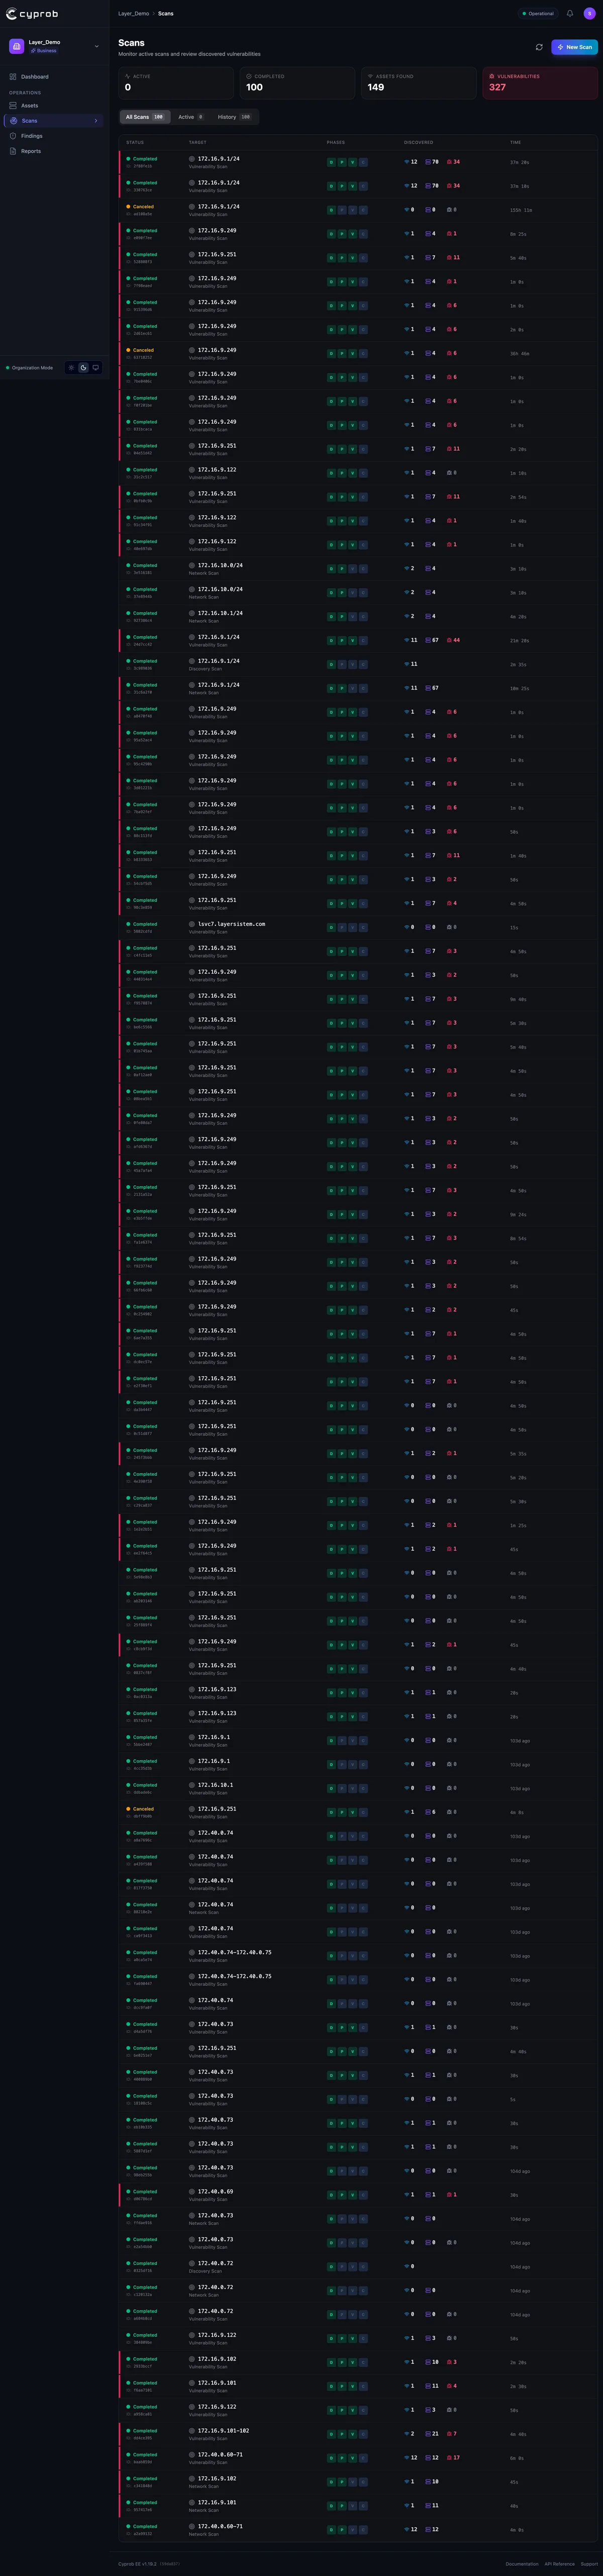The height and width of the screenshot is (2576, 603).
Task: Click the Assets sidebar icon
Action: pos(13,105)
